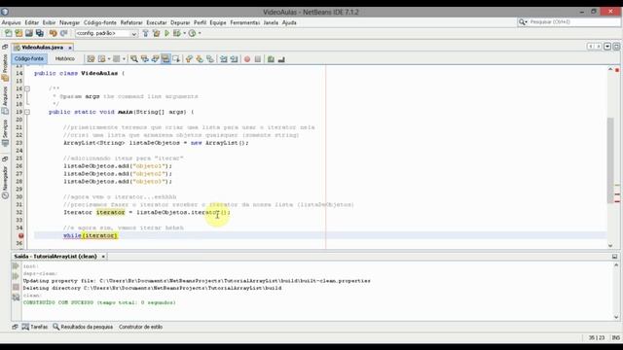Collapse the main method fold at line 19

[27, 112]
